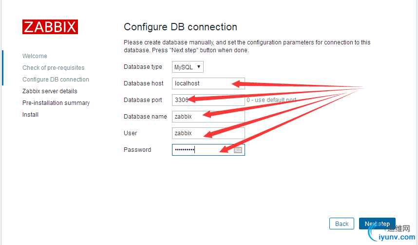Focus the masked Password input box
The image size is (418, 245).
click(x=208, y=150)
